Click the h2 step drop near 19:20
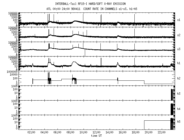The image size is (184, 140). point(144,82)
